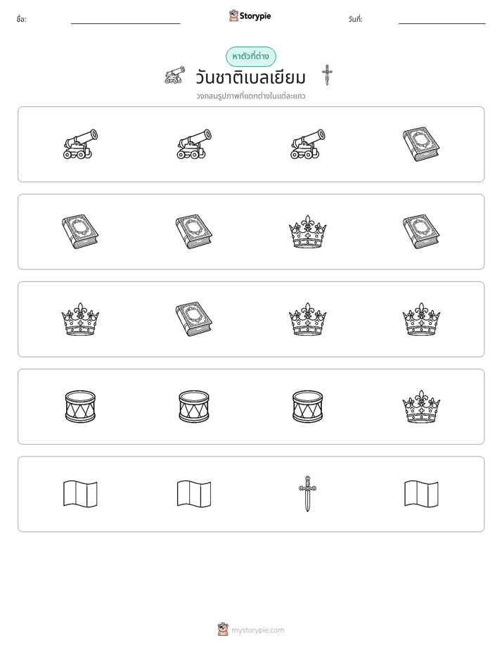This screenshot has height=650, width=502.
Task: Click the first book in row two
Action: pyautogui.click(x=80, y=231)
